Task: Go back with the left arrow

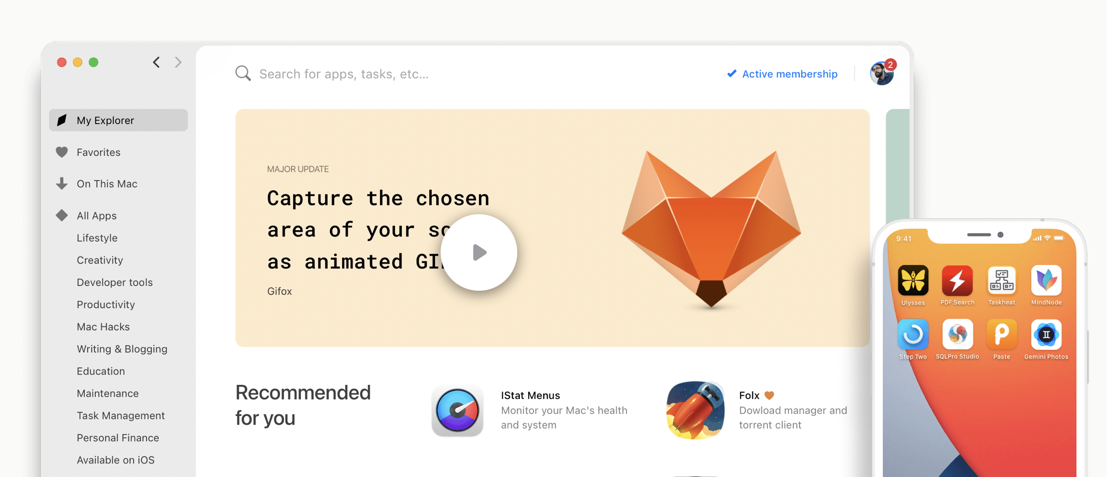Action: [x=156, y=62]
